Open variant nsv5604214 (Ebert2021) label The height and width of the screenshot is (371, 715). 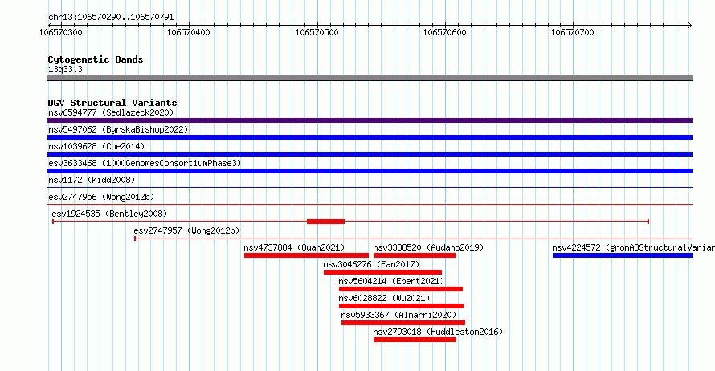coord(391,281)
